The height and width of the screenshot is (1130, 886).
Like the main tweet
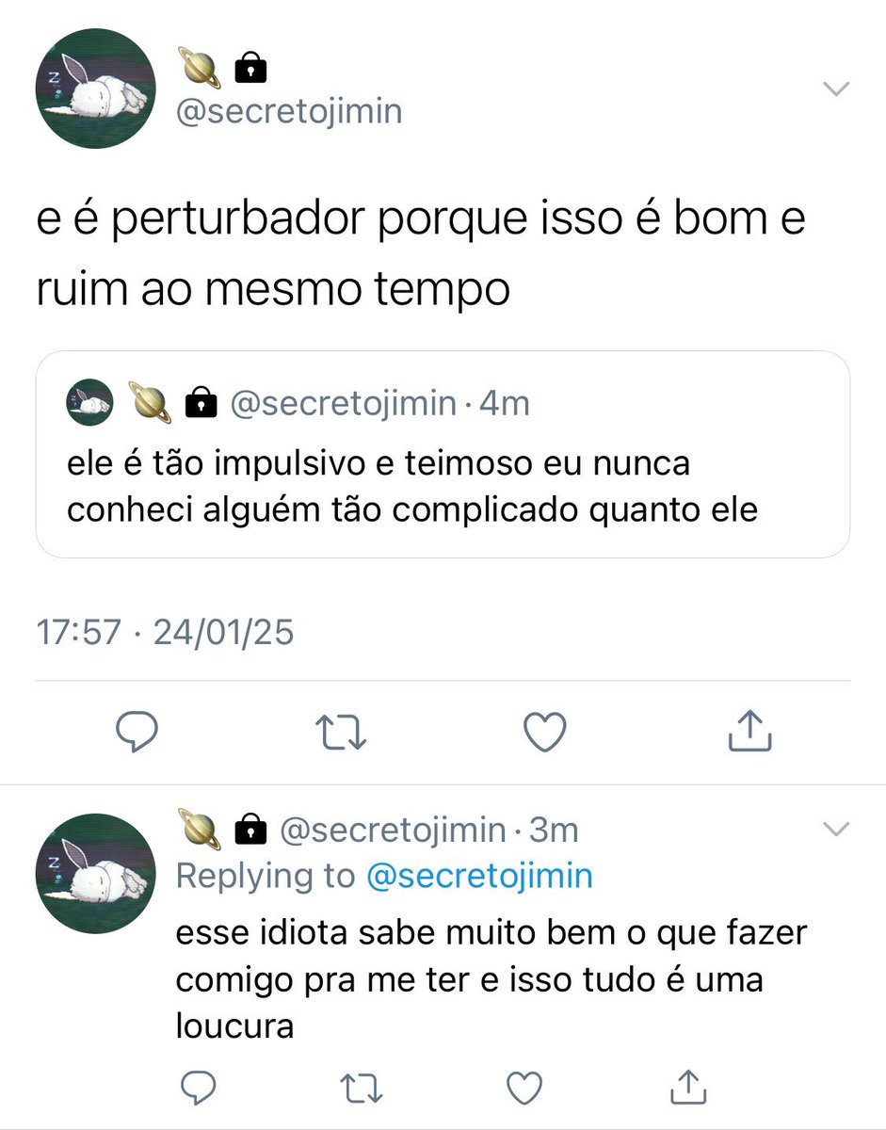tap(545, 732)
